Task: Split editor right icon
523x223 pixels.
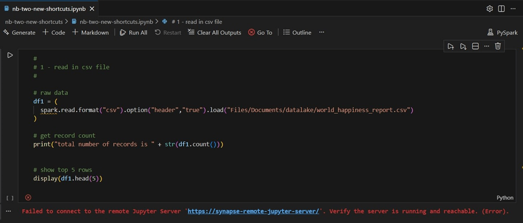Action: click(501, 8)
